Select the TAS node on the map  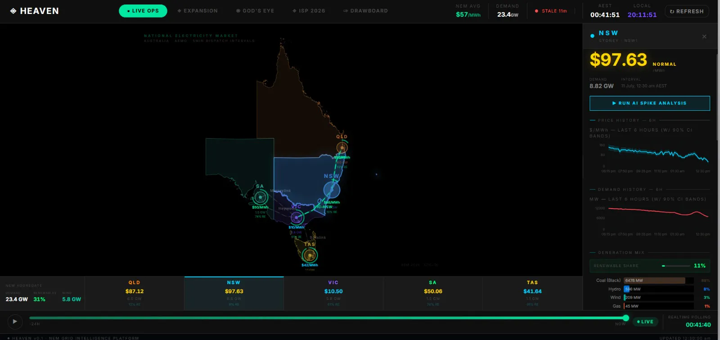pos(309,255)
